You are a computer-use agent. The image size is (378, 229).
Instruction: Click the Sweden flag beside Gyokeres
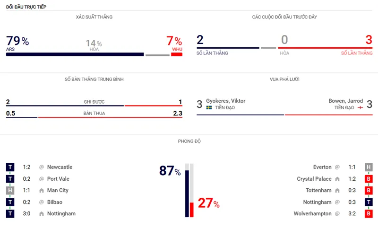pos(209,108)
